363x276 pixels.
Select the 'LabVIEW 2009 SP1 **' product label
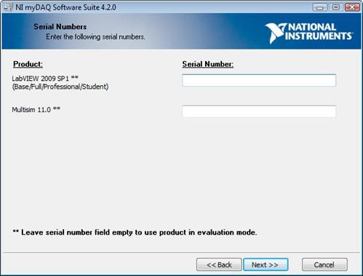(45, 79)
